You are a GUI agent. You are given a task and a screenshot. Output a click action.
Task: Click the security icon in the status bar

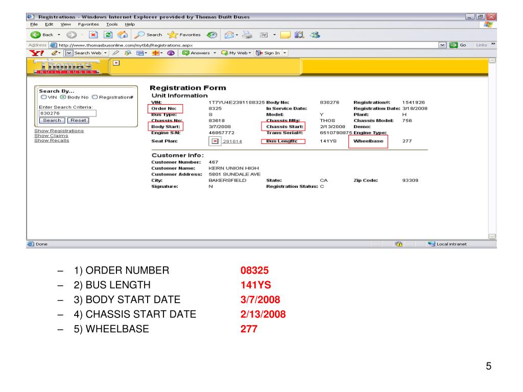399,244
